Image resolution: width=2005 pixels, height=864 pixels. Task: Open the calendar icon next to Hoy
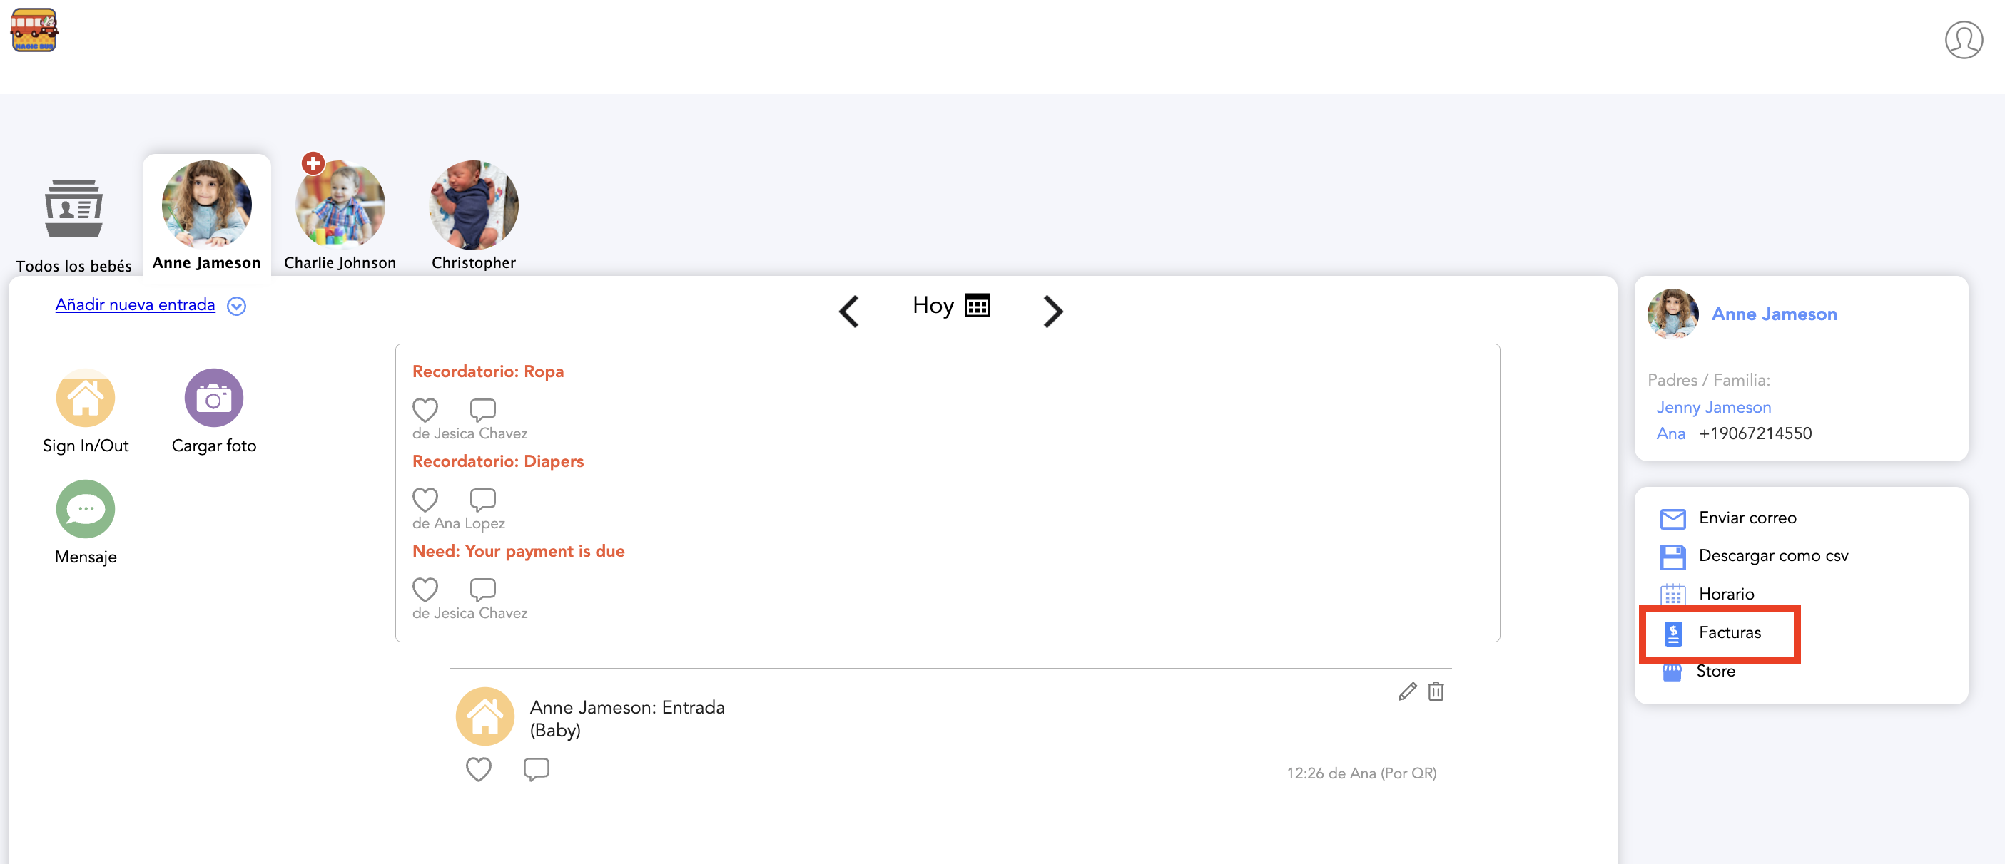pos(977,306)
